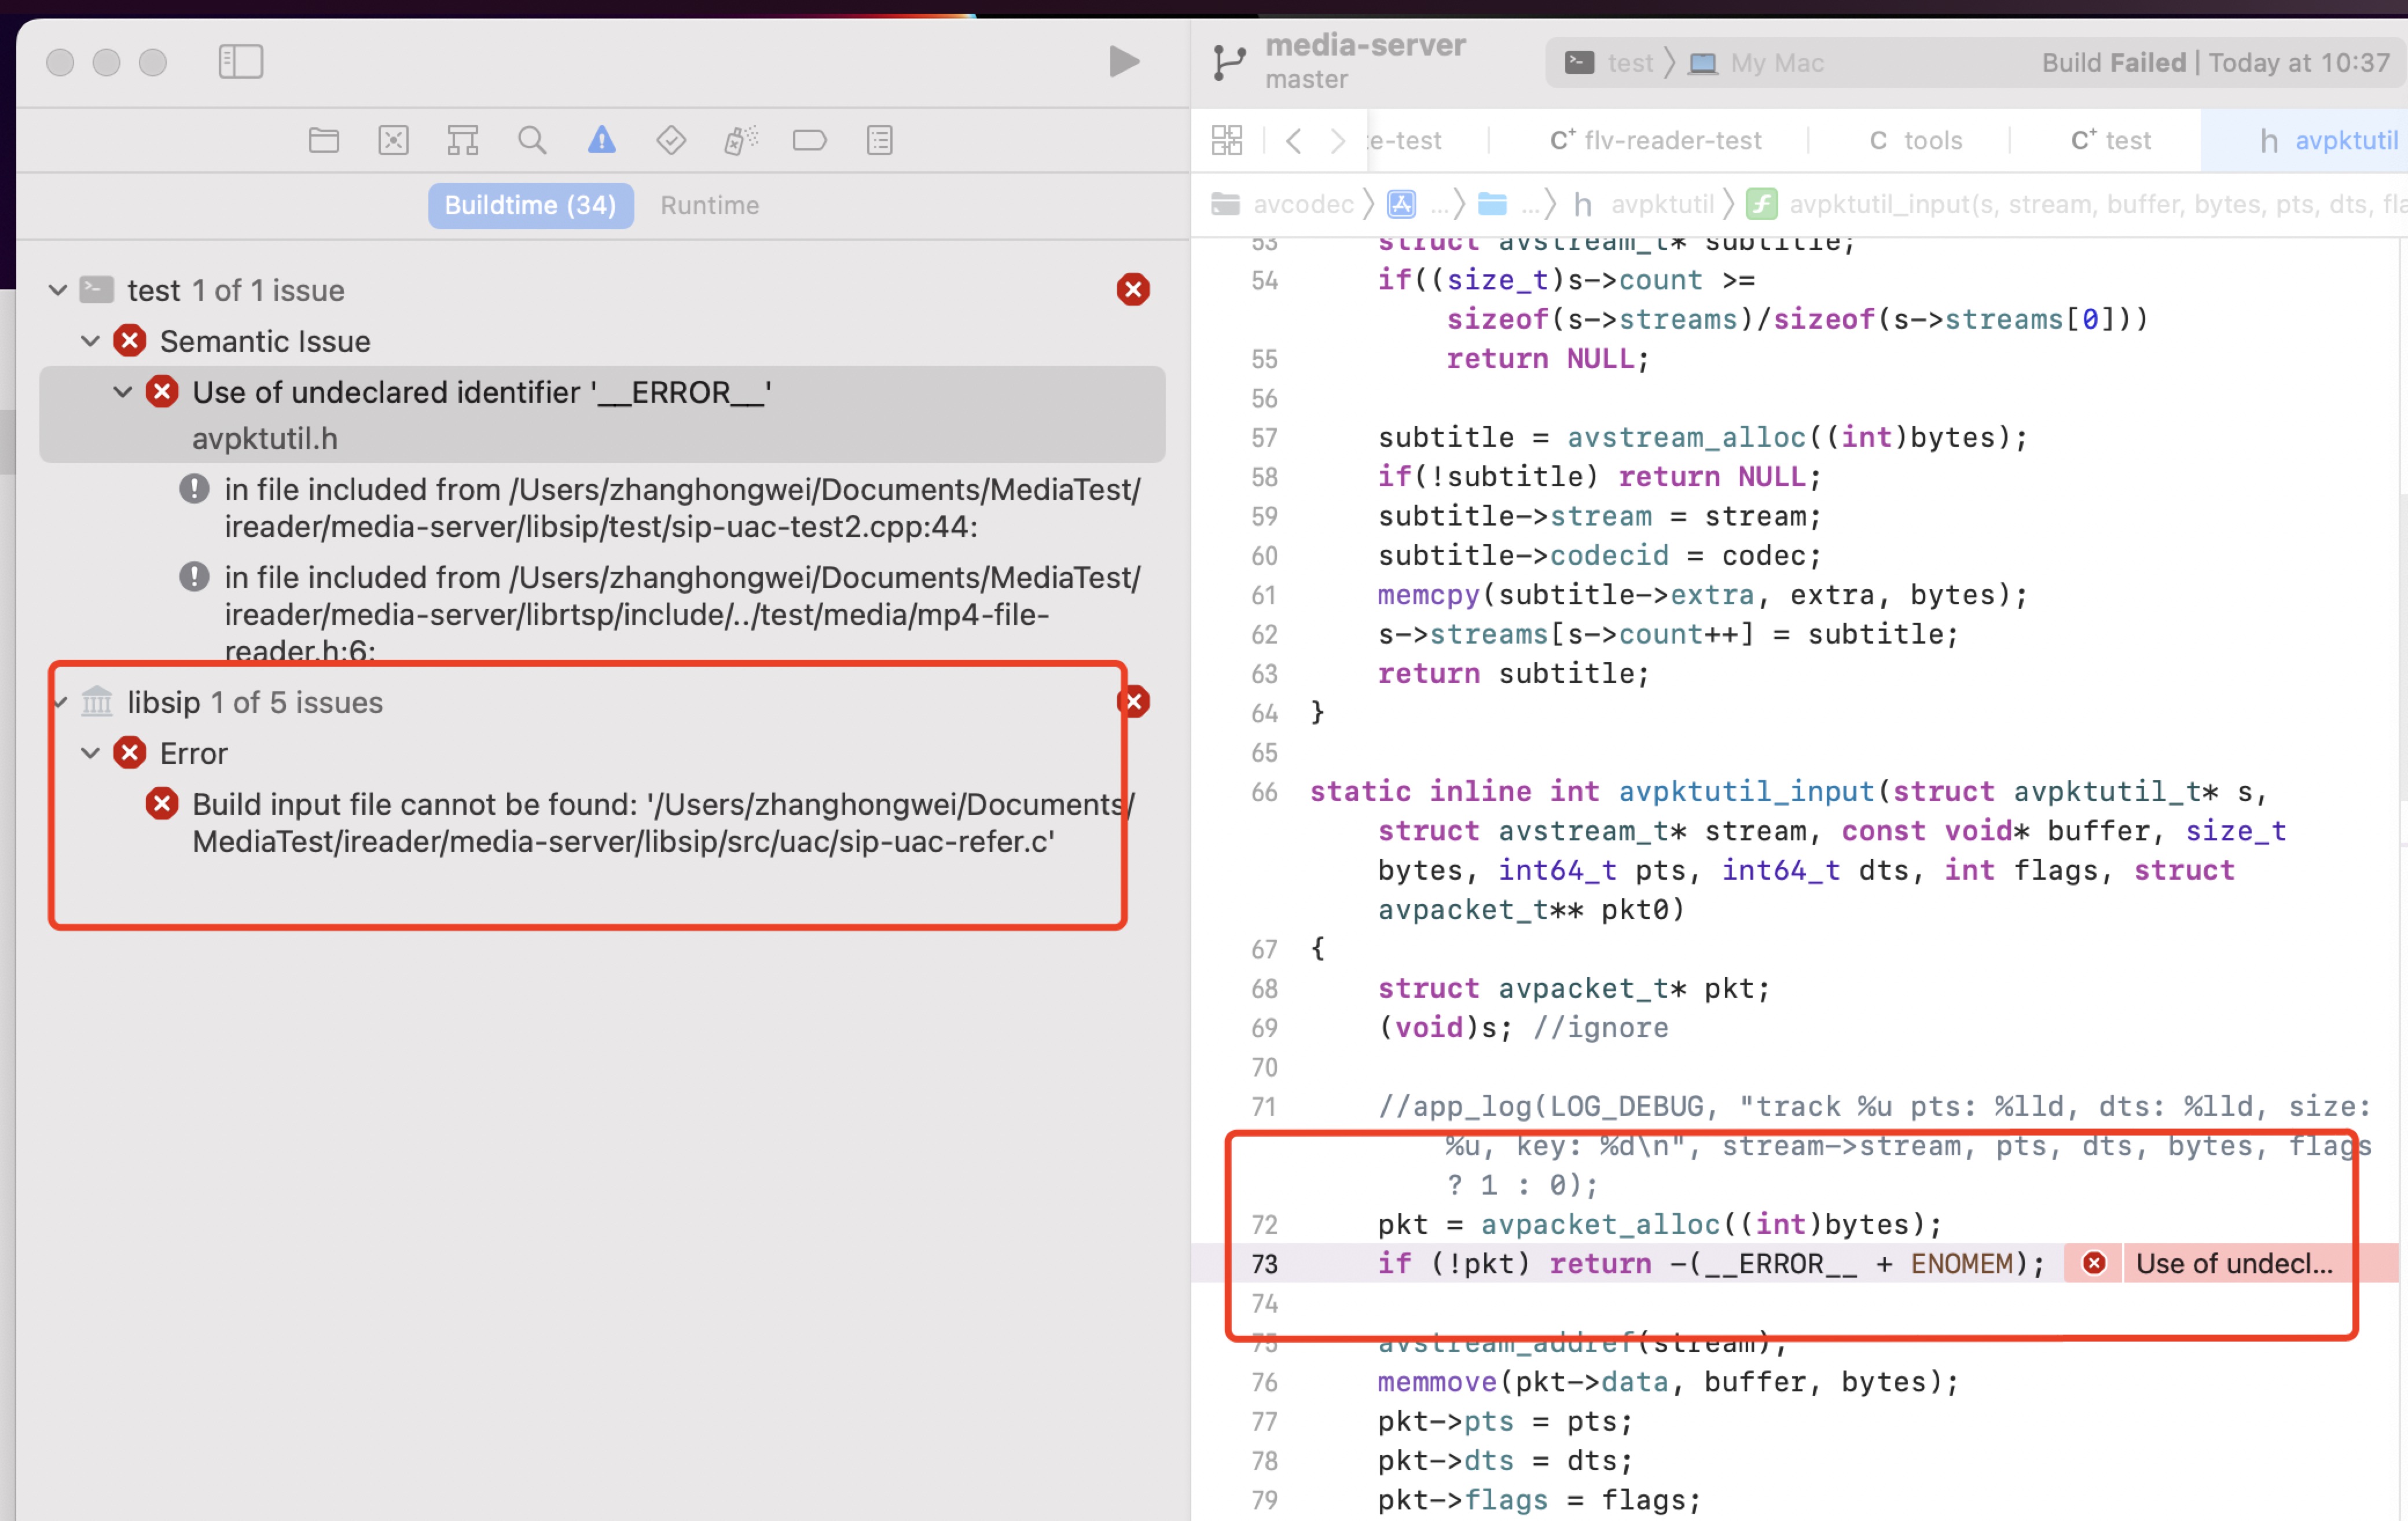Hide the navigator sidebar panel
Viewport: 2408px width, 1521px height.
[x=240, y=61]
